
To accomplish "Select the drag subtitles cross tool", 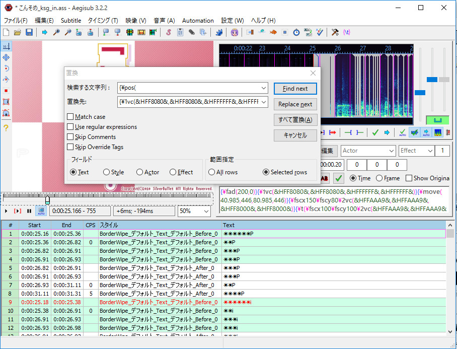I will coord(6,57).
